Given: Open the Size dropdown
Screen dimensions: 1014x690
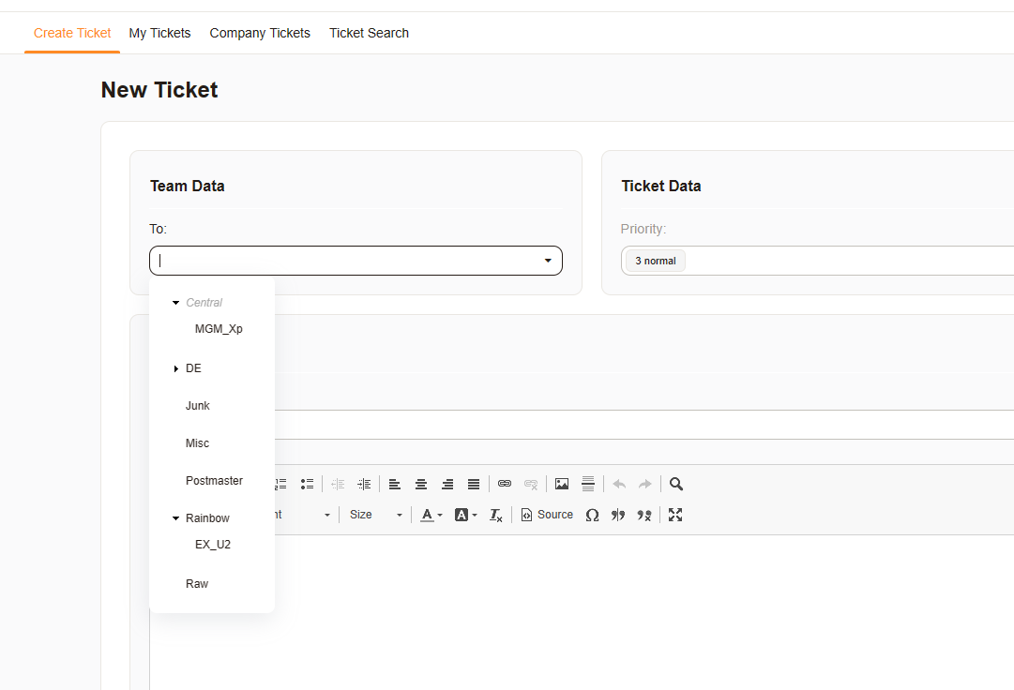Looking at the screenshot, I should click(375, 515).
